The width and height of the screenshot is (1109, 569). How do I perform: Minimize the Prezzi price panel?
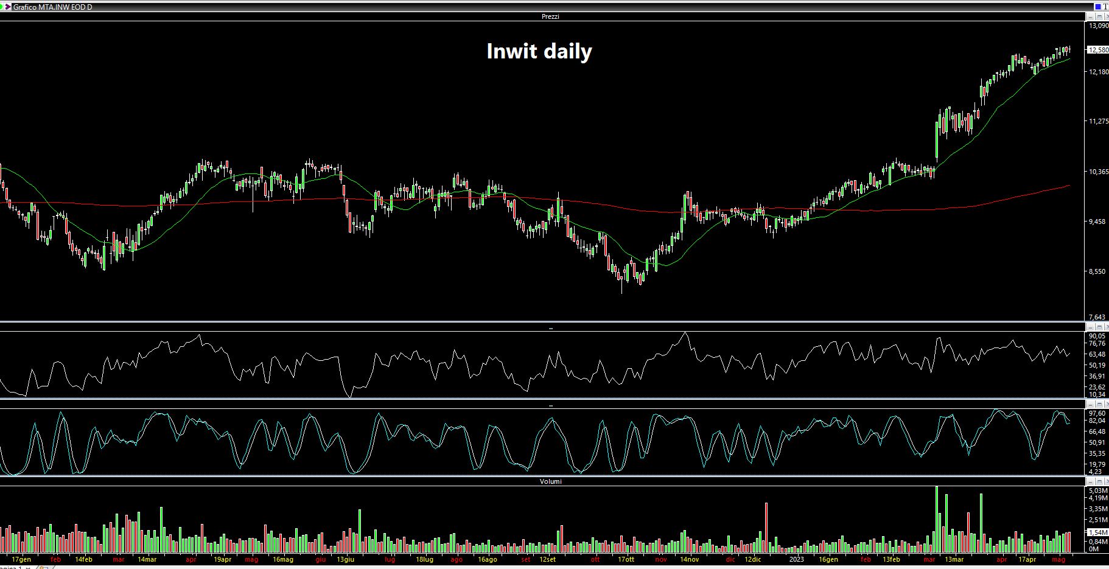[1090, 16]
